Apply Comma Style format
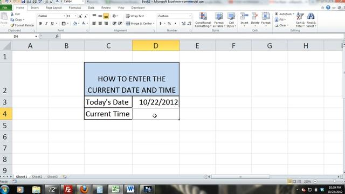Image resolution: width=345 pixels, height=194 pixels. tap(175, 23)
